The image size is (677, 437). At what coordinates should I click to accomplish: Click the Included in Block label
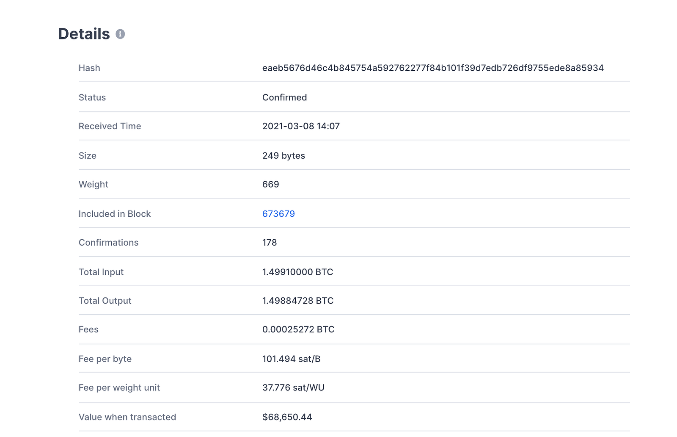coord(115,214)
